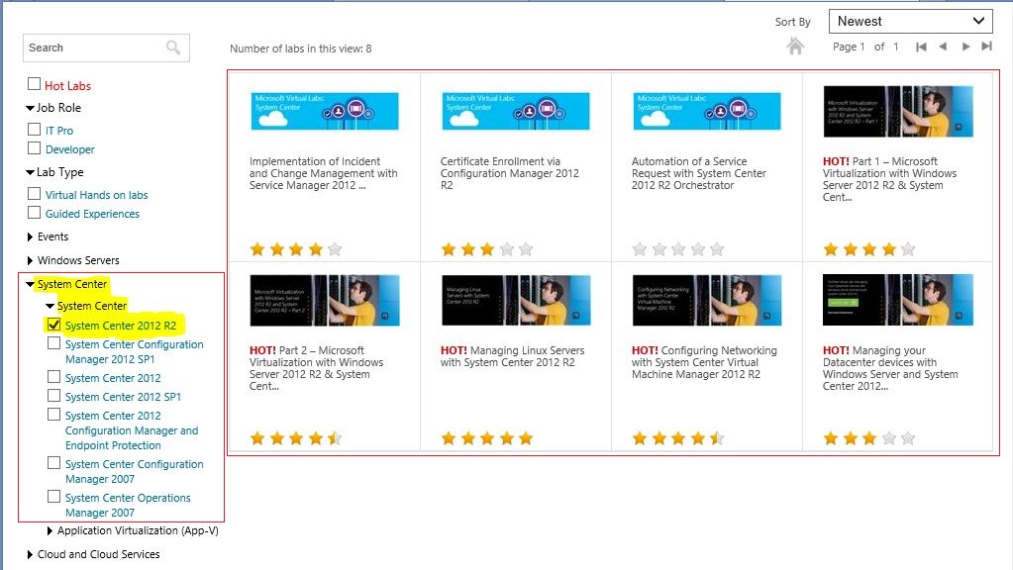Rate Configuring Networking lab two stars
The image size is (1013, 570).
(658, 439)
